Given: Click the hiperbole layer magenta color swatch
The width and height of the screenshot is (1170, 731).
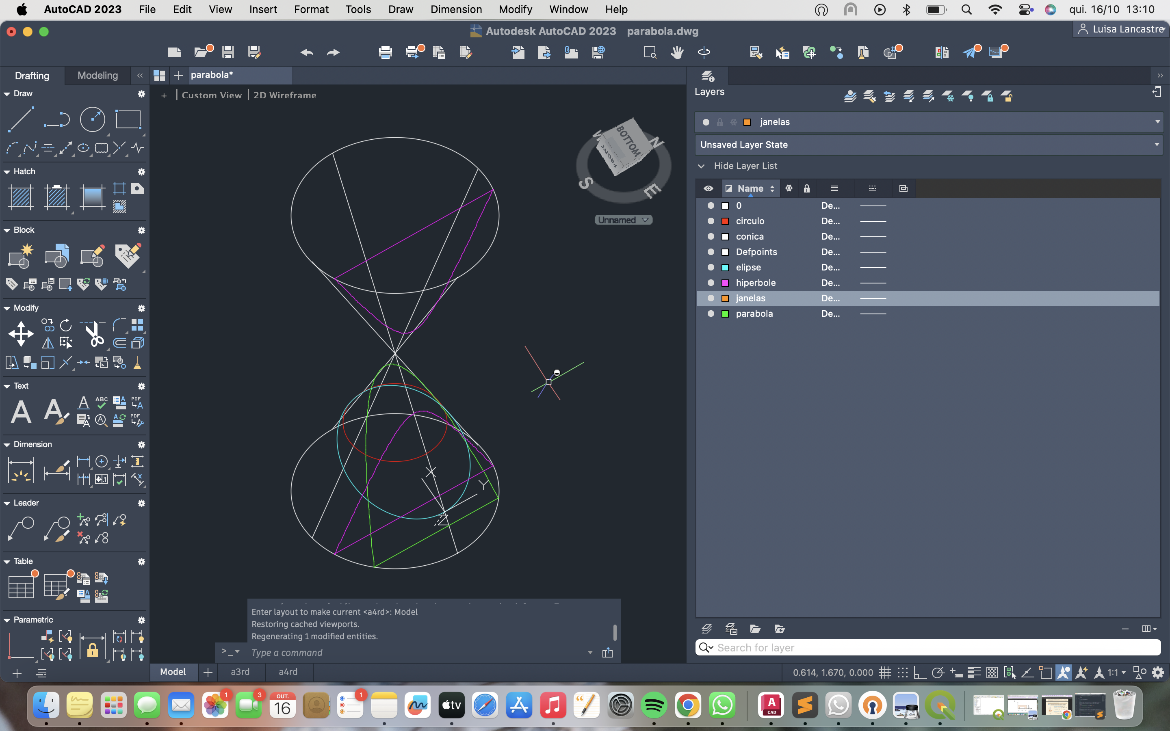Looking at the screenshot, I should pos(725,283).
